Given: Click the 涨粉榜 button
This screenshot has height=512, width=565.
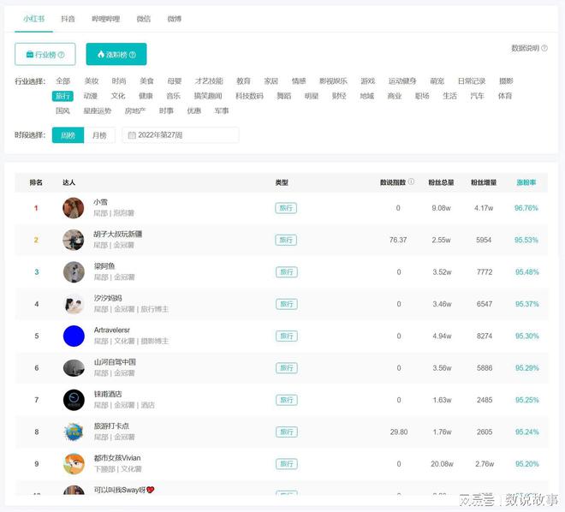Looking at the screenshot, I should tap(116, 55).
